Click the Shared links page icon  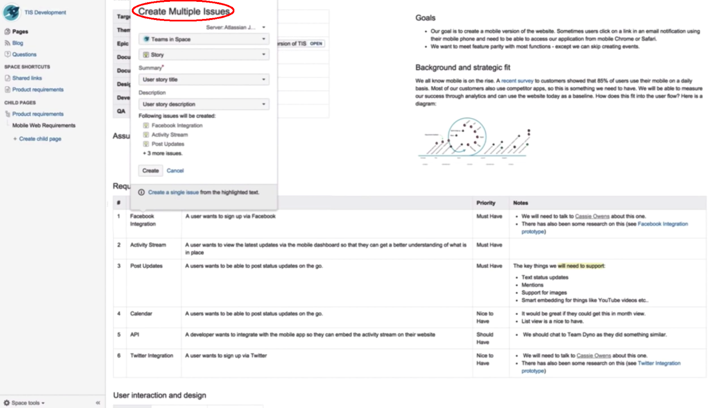pos(7,78)
